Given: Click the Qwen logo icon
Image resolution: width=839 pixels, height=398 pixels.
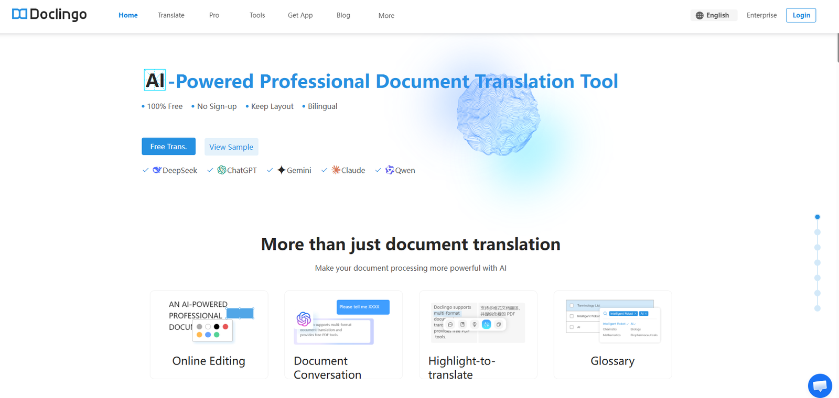Looking at the screenshot, I should pos(390,170).
